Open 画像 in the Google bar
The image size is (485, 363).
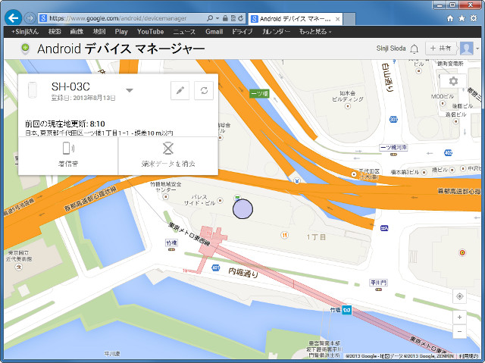click(x=77, y=32)
